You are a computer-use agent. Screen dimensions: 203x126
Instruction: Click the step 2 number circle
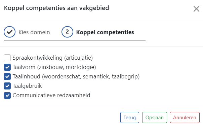[67, 32]
